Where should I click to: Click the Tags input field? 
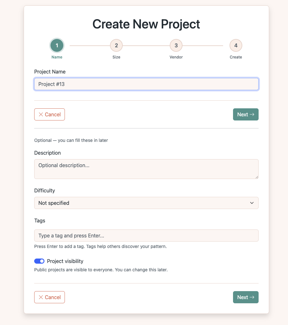[x=146, y=236]
